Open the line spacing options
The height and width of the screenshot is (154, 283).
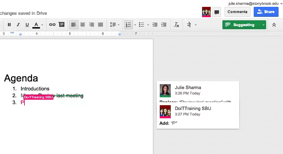tap(113, 25)
